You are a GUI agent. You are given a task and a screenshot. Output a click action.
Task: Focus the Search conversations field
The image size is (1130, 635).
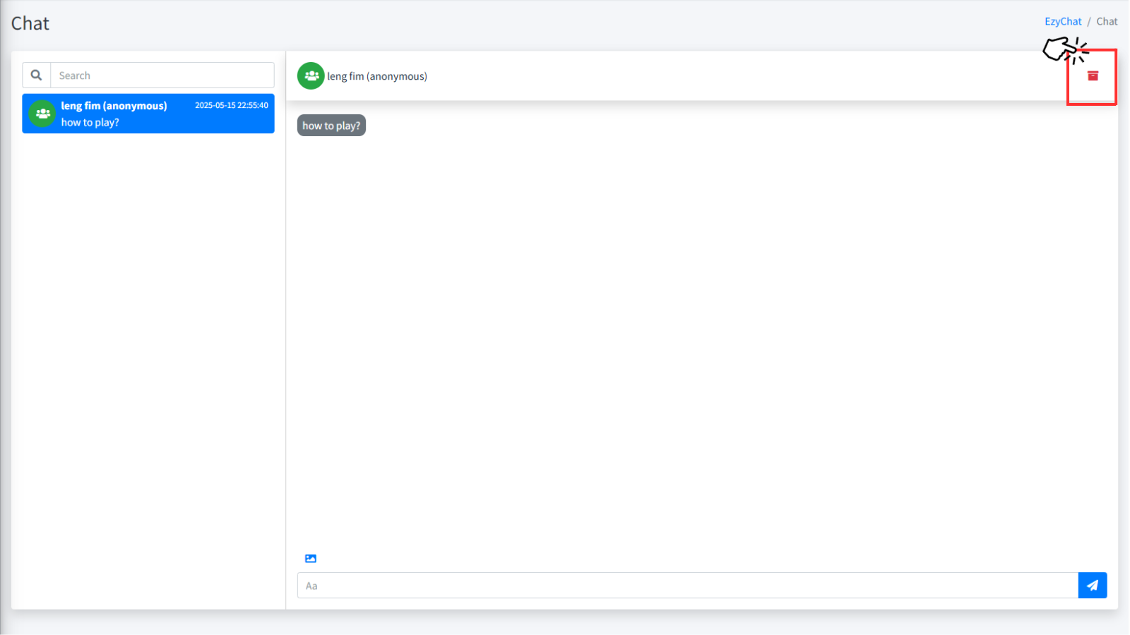pyautogui.click(x=162, y=75)
